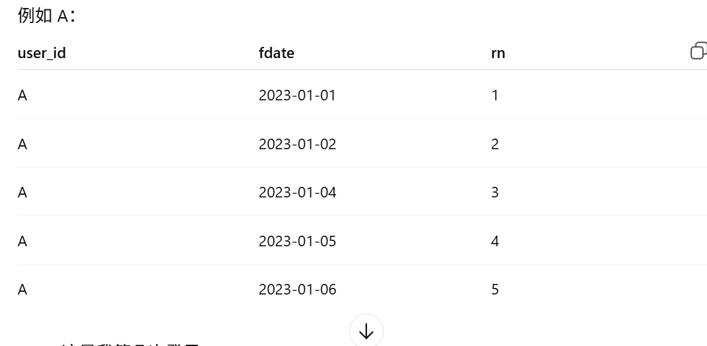This screenshot has height=346, width=707.
Task: Select the 2023-01-01 date cell
Action: click(x=297, y=96)
